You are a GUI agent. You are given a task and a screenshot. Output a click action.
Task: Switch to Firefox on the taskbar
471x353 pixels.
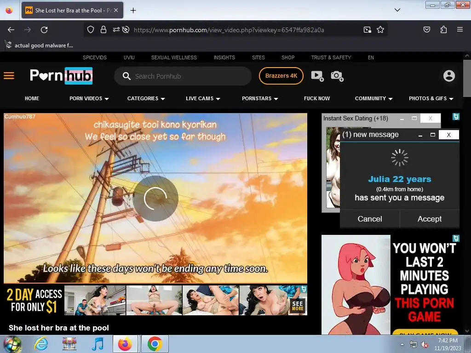point(125,344)
